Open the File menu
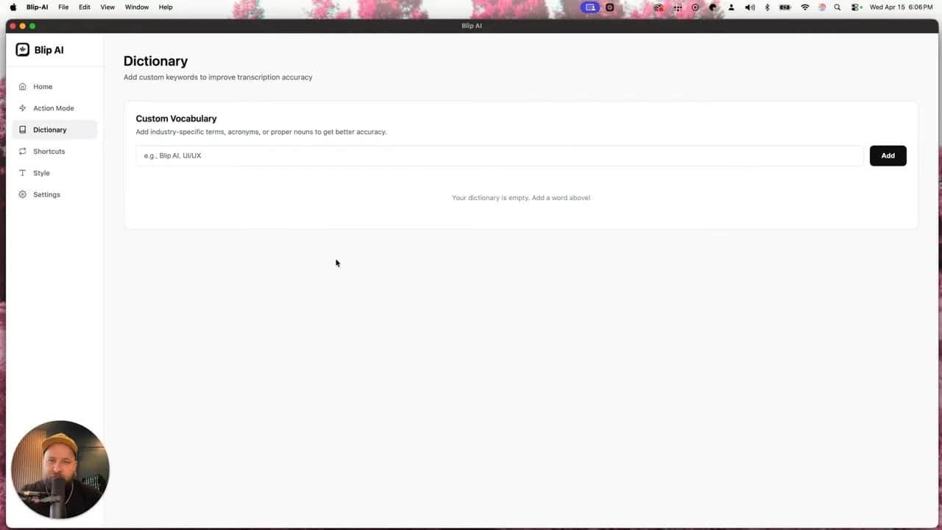The width and height of the screenshot is (942, 530). point(63,7)
